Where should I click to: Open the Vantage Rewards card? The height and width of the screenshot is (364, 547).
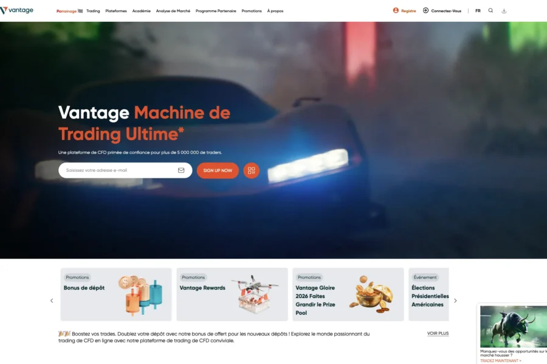coord(232,294)
